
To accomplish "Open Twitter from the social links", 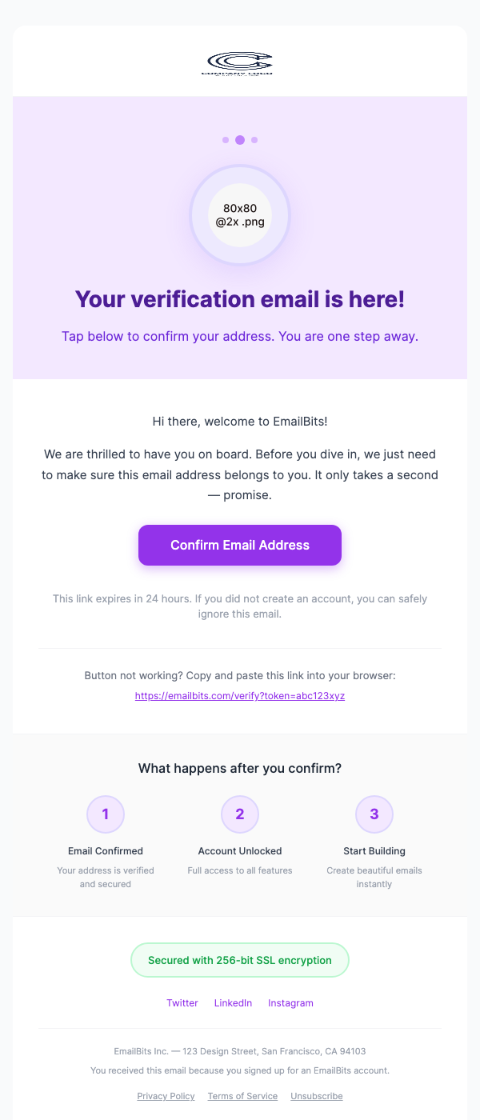I will pyautogui.click(x=182, y=1002).
